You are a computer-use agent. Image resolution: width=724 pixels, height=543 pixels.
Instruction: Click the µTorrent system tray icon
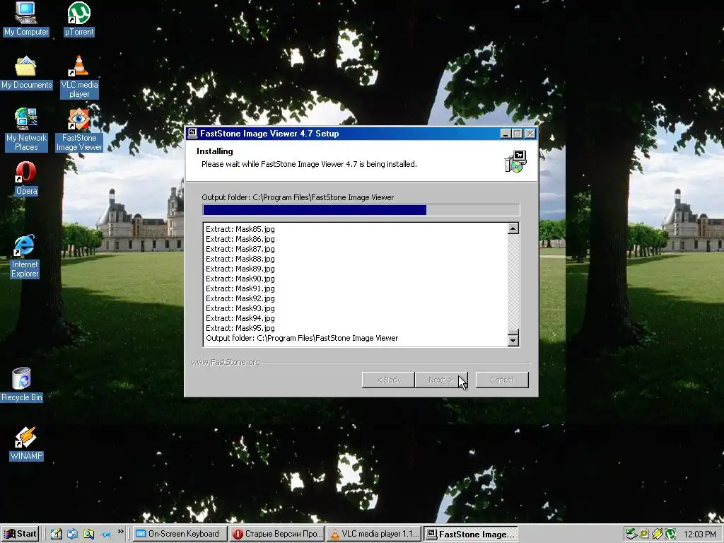(670, 534)
